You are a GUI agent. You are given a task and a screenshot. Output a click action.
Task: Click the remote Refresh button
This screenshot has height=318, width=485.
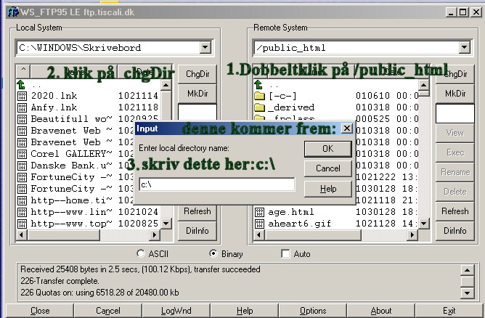click(455, 211)
